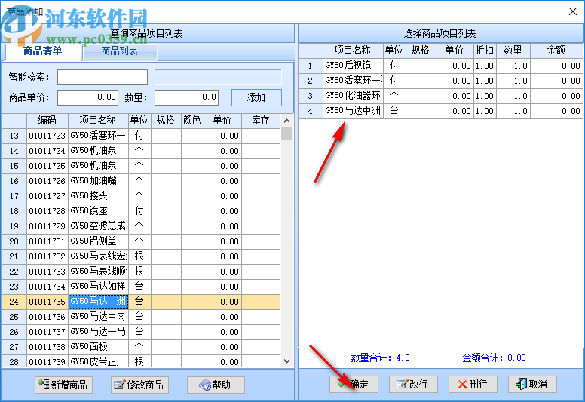Click the 修改商品 edit pencil icon
This screenshot has width=585, height=402.
pyautogui.click(x=119, y=385)
